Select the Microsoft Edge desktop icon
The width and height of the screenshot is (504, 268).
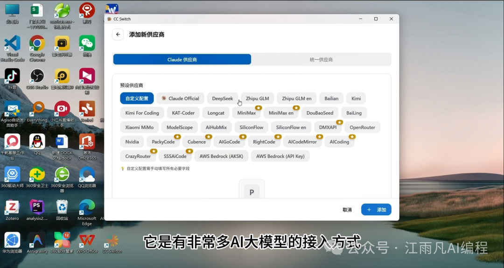click(x=87, y=212)
